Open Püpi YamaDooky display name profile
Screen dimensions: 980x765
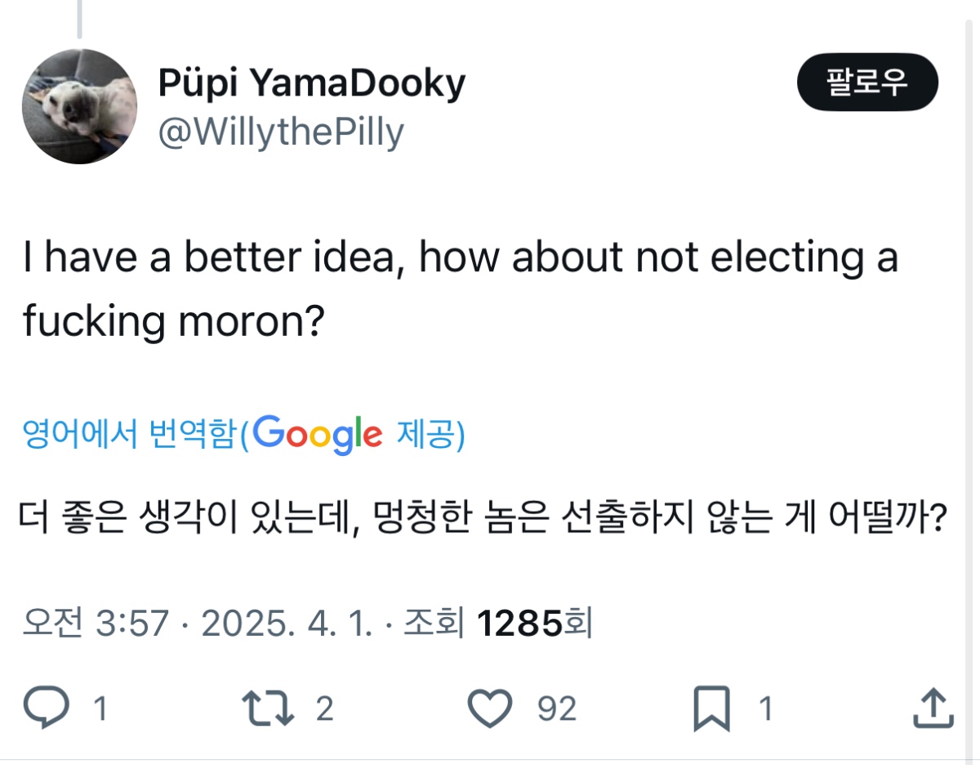tap(311, 83)
